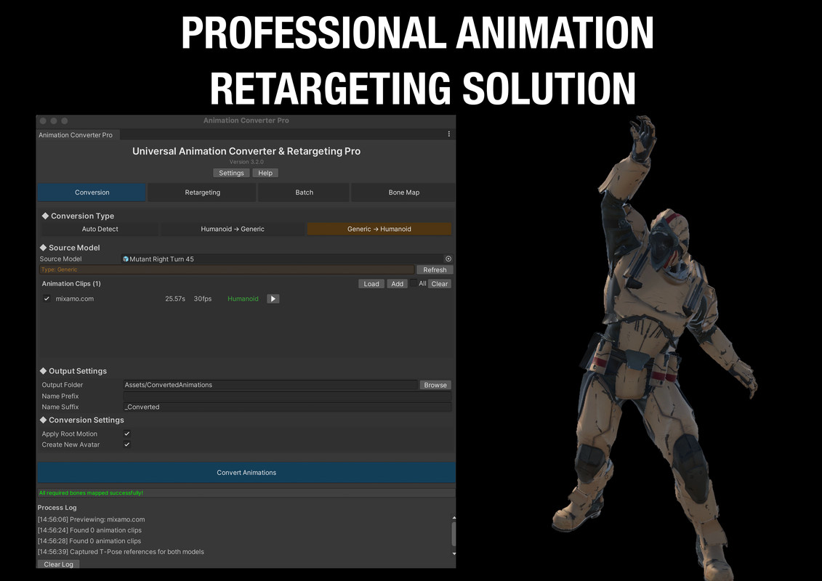Add an animation clip
The width and height of the screenshot is (822, 581).
pos(398,284)
